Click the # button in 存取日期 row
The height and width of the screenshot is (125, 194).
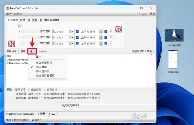pyautogui.click(x=111, y=43)
